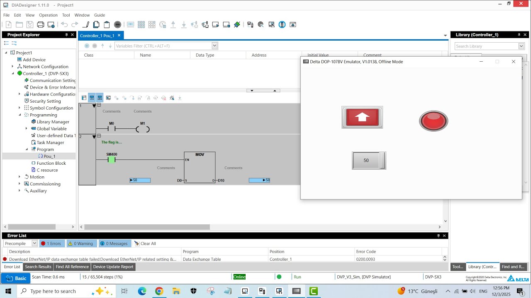Viewport: 531px width, 298px height.
Task: Click the print preview icon next to Print
Action: click(x=51, y=24)
